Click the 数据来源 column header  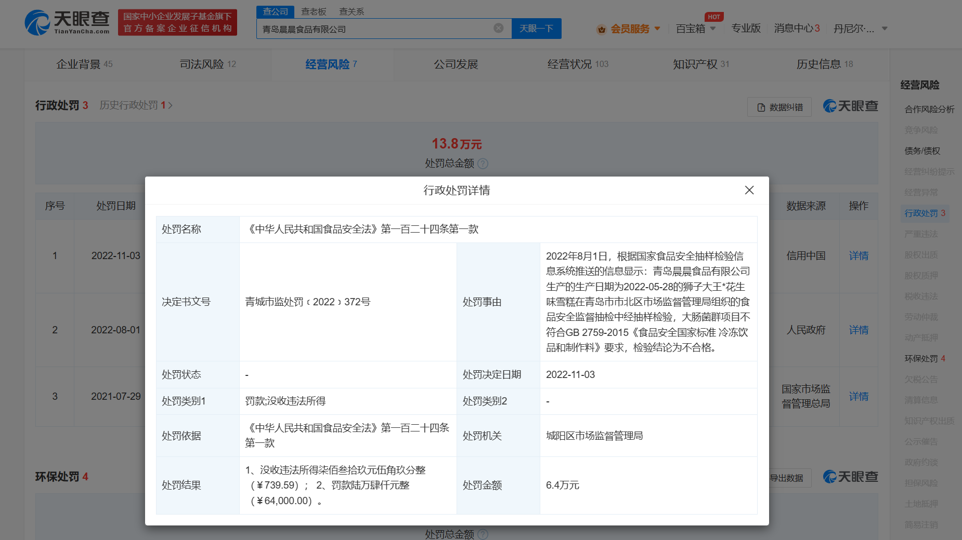click(x=806, y=206)
